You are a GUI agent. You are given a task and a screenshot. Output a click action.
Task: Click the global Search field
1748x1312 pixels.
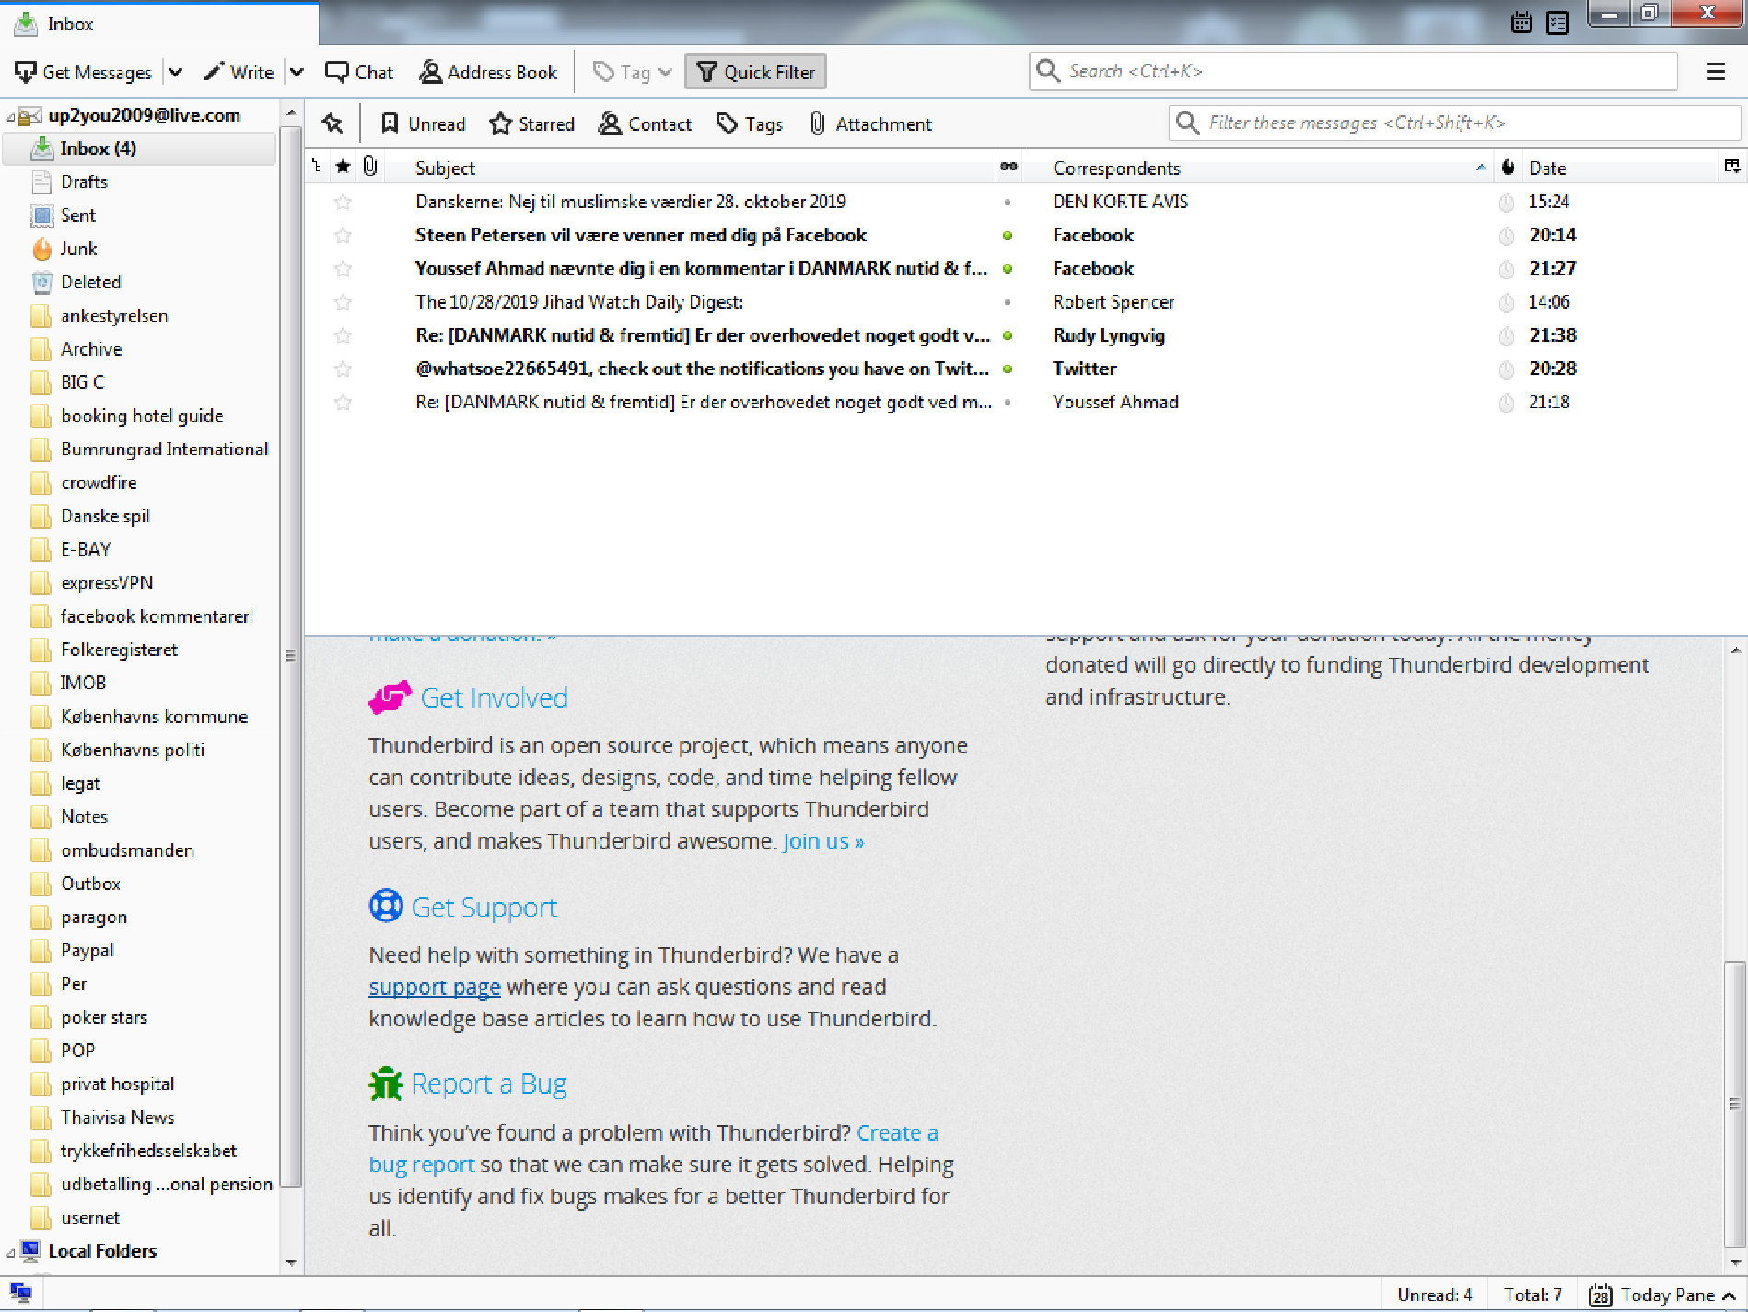[1353, 71]
